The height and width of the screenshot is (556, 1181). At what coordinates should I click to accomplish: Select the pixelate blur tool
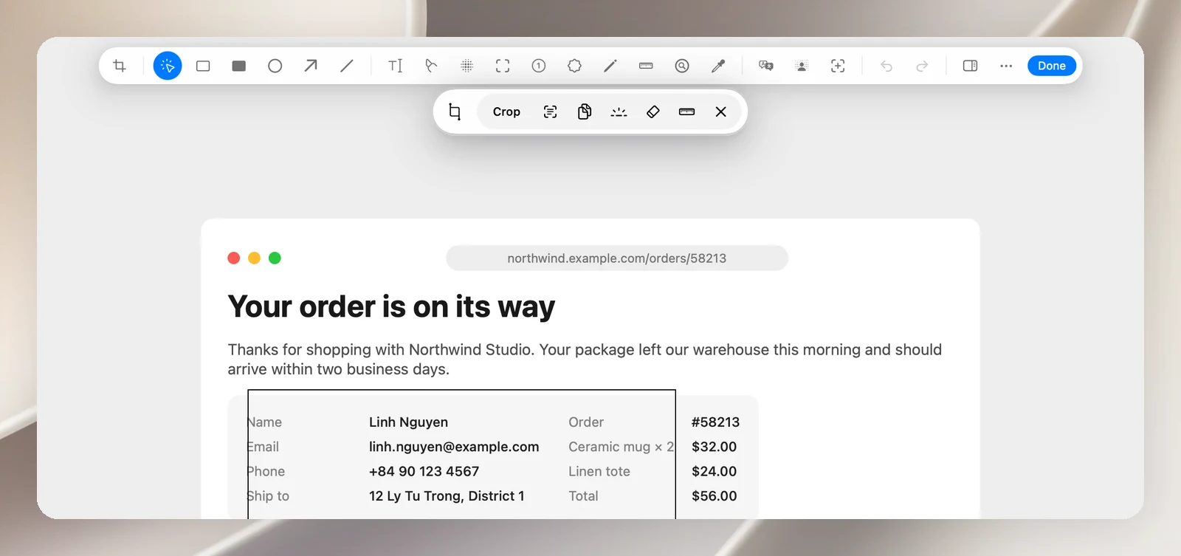coord(467,66)
